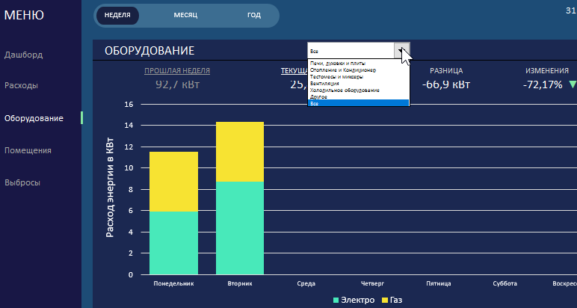Click Tuesday's green electricity bar segment
Screen dimensions: 577x308
point(240,228)
